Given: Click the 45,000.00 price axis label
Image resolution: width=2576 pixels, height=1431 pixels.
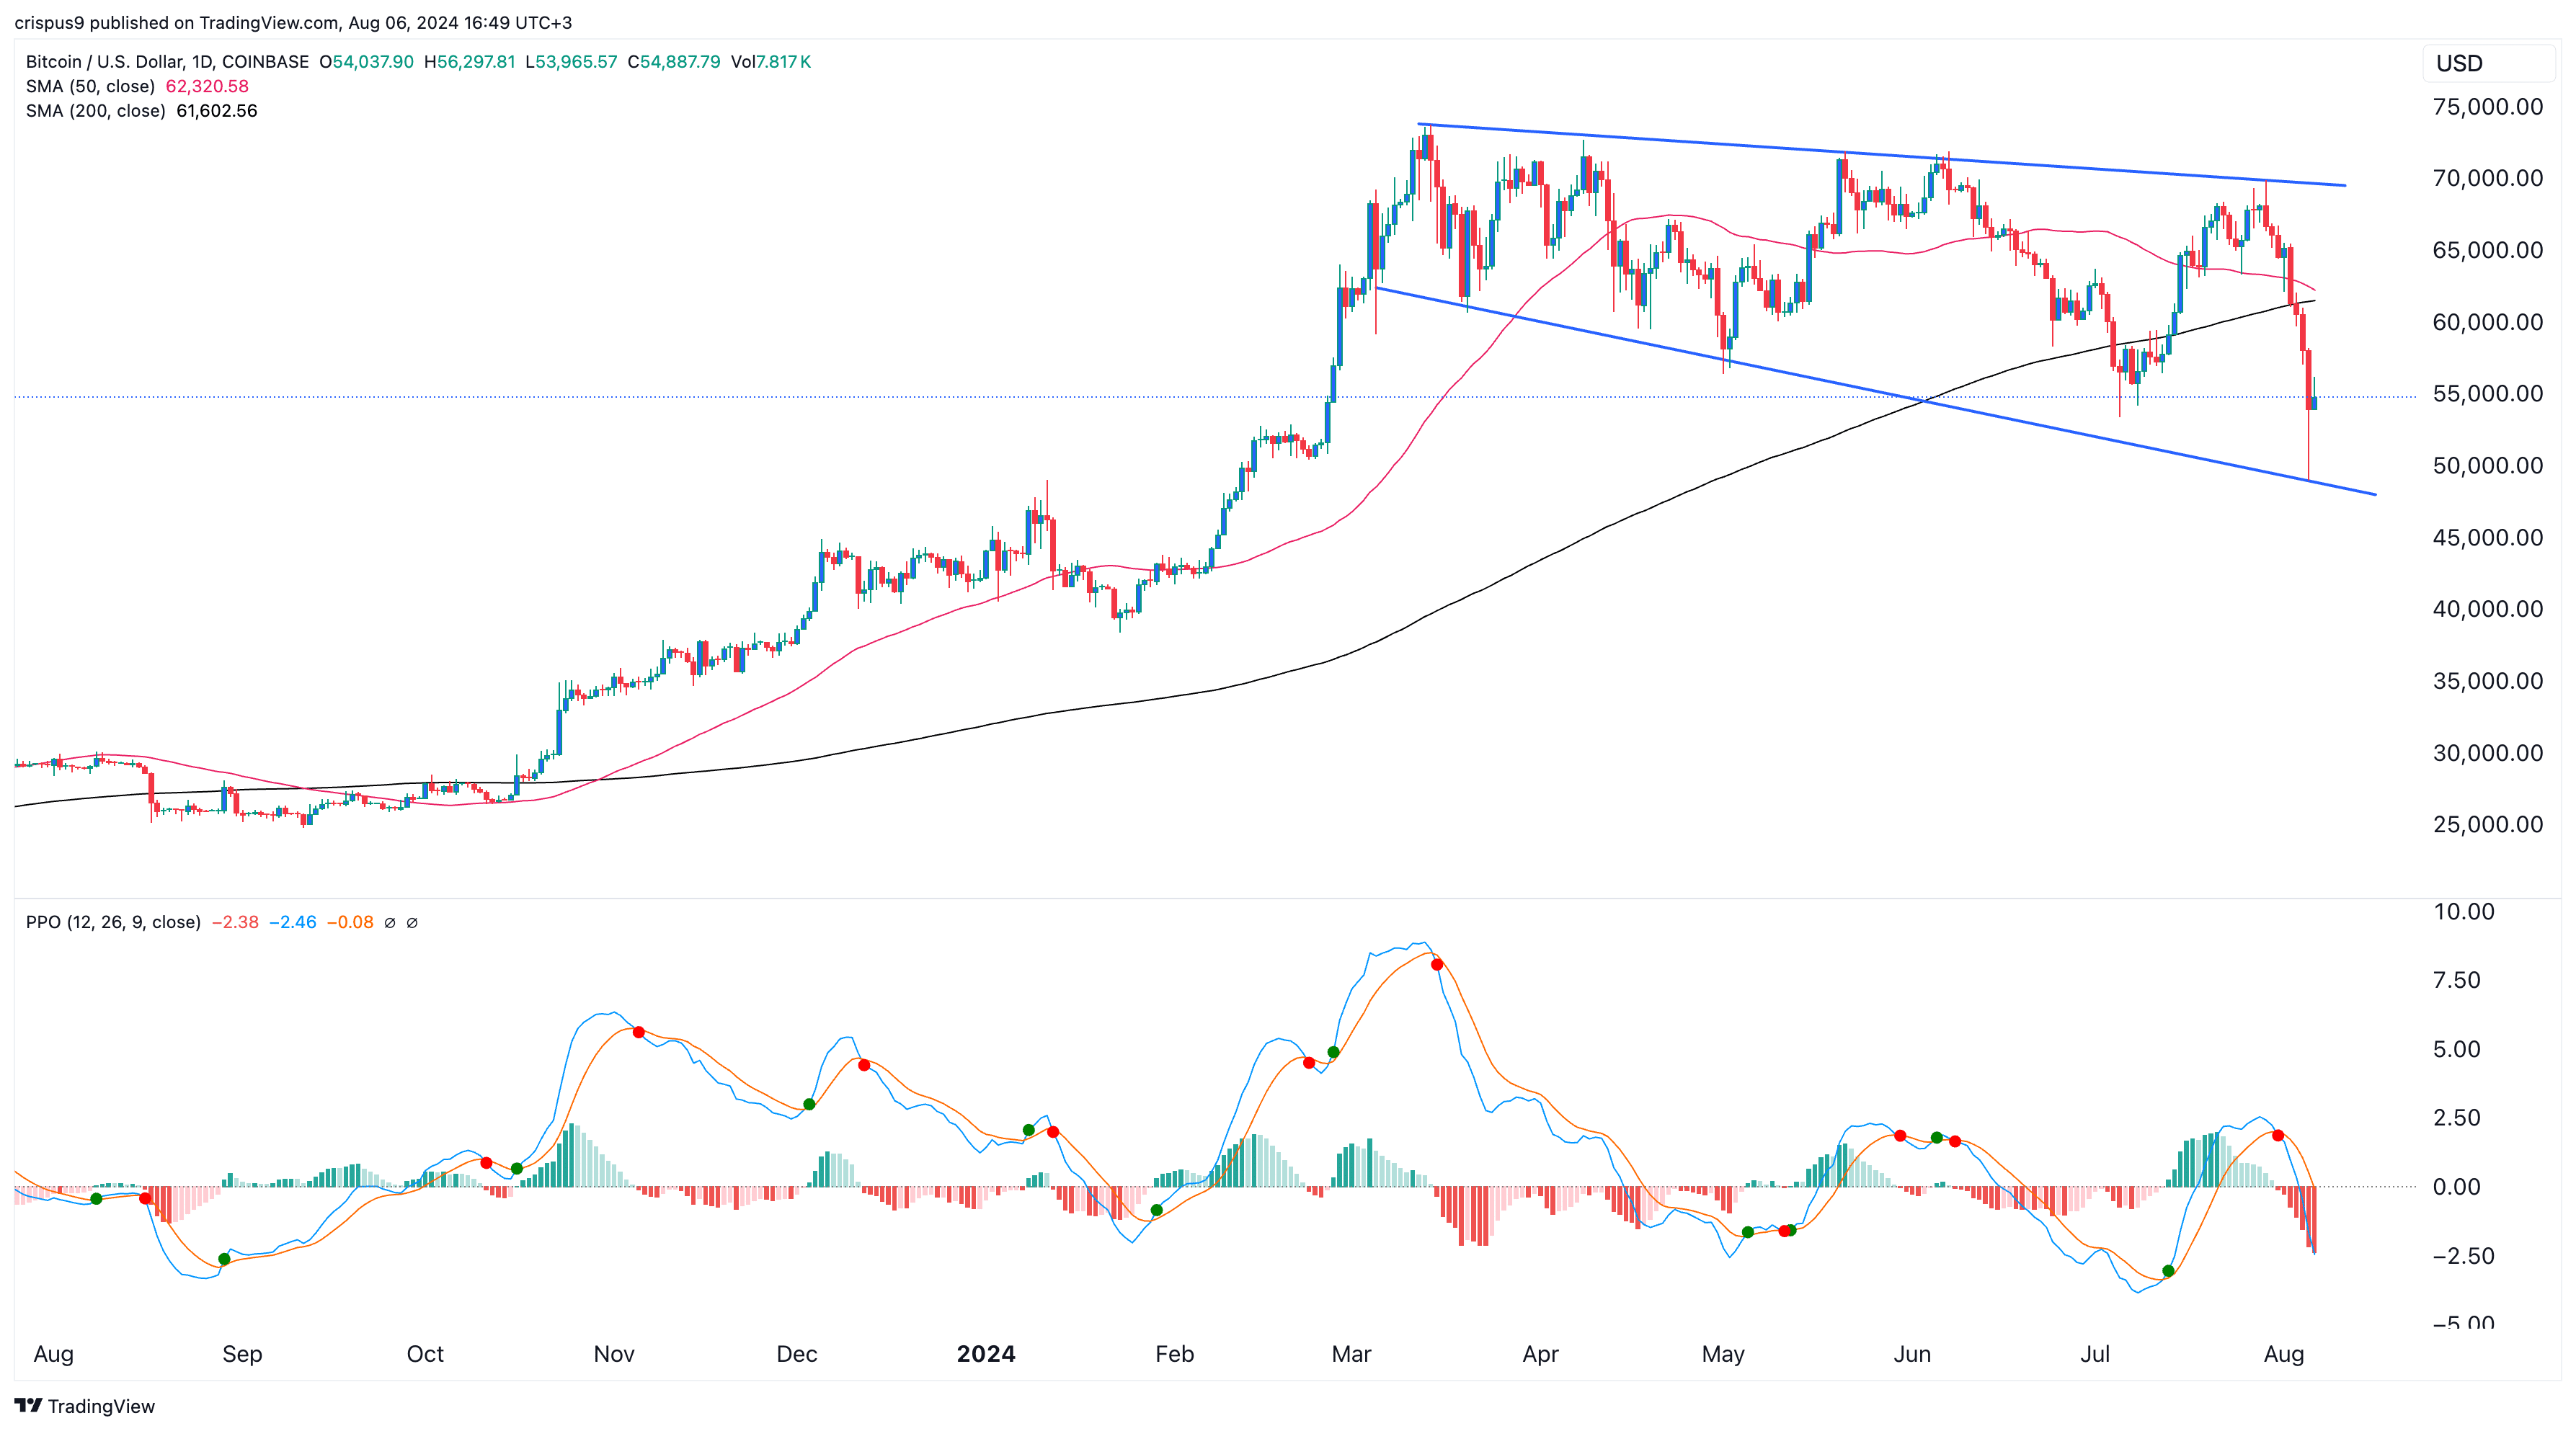Looking at the screenshot, I should click(x=2488, y=537).
